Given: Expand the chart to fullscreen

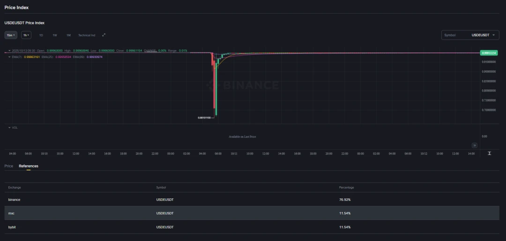Looking at the screenshot, I should [x=104, y=35].
